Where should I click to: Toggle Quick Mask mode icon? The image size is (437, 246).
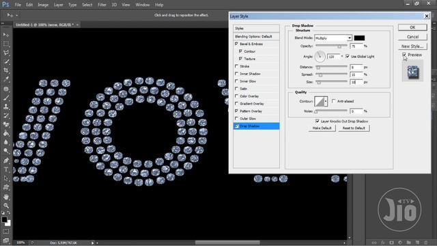6,232
